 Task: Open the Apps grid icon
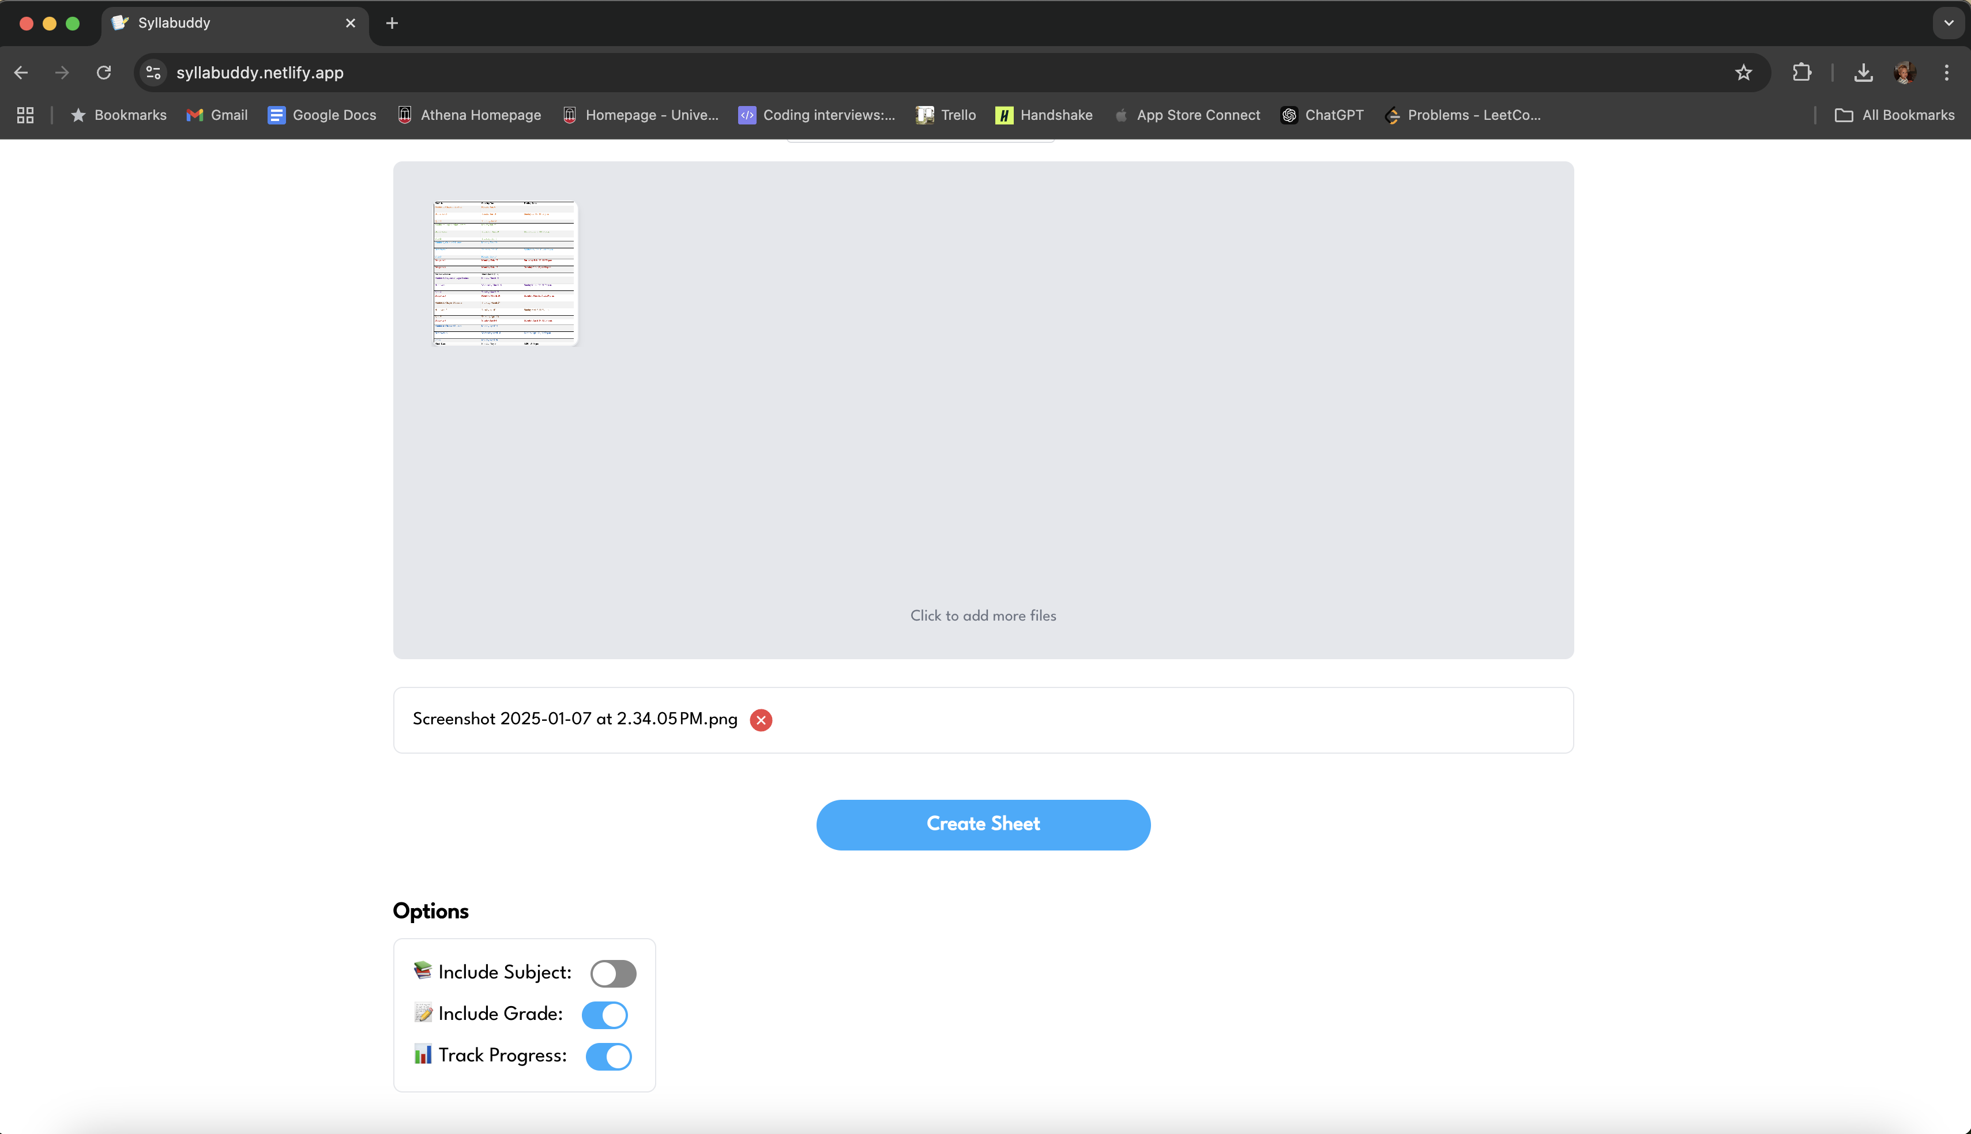point(25,115)
